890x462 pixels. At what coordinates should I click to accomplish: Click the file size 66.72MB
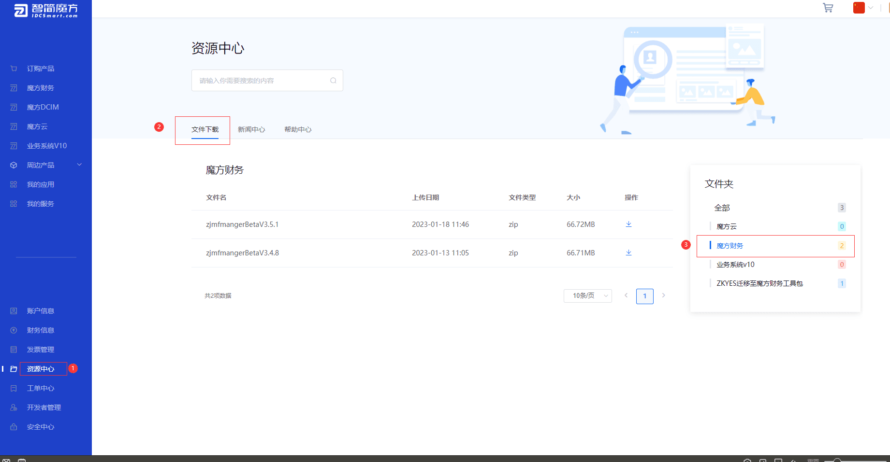pos(581,224)
